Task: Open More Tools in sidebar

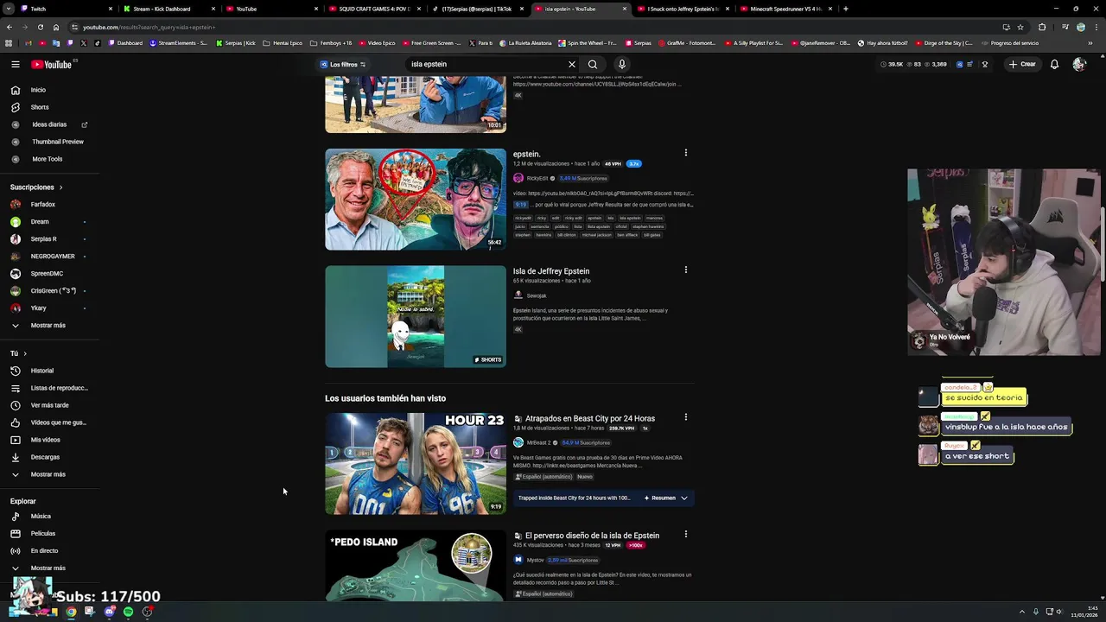Action: pyautogui.click(x=48, y=159)
